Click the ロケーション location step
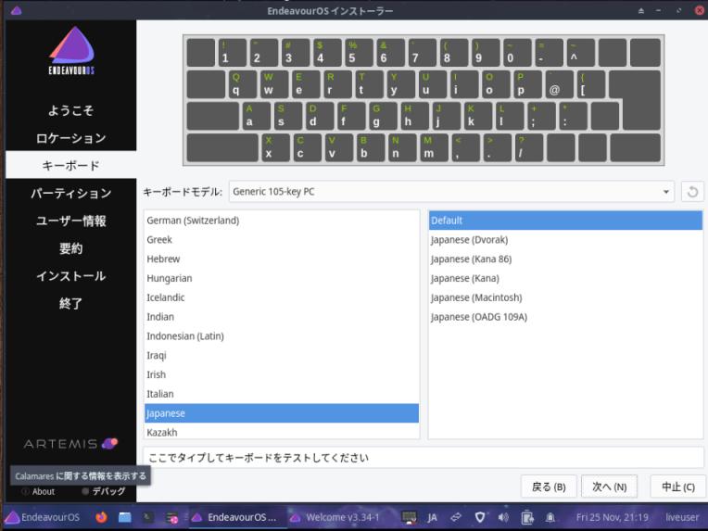 click(x=70, y=138)
